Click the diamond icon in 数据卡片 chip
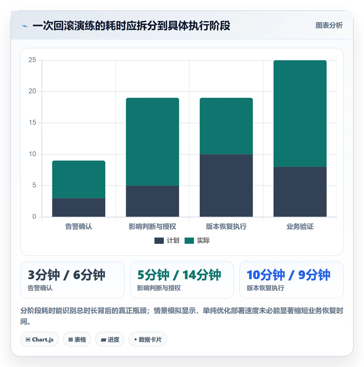The height and width of the screenshot is (367, 364). (x=135, y=339)
